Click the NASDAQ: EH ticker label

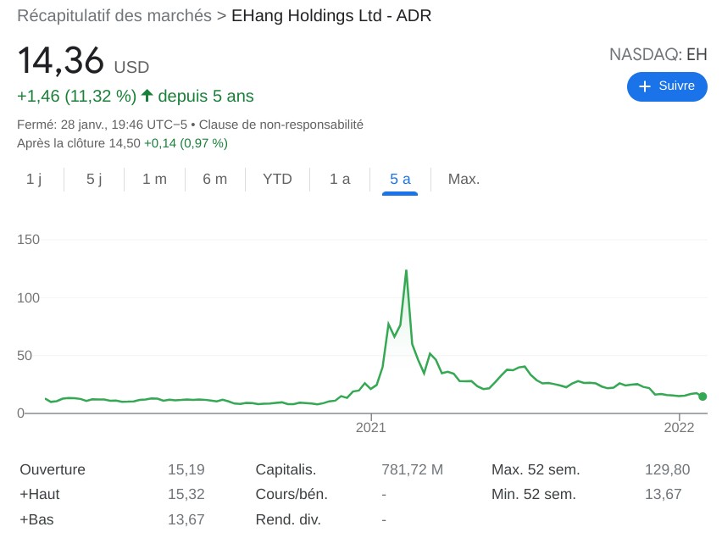click(x=657, y=54)
